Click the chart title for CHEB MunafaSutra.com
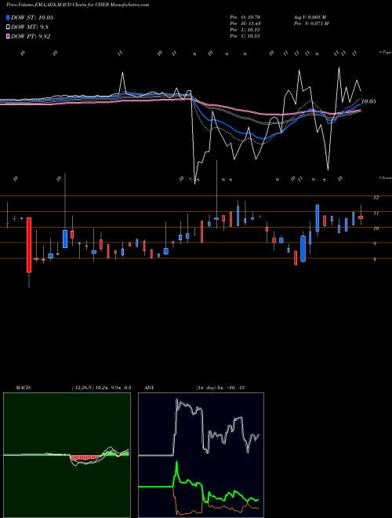392x518 pixels. pyautogui.click(x=78, y=5)
